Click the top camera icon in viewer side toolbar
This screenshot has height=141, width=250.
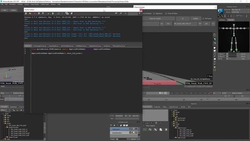point(214,35)
